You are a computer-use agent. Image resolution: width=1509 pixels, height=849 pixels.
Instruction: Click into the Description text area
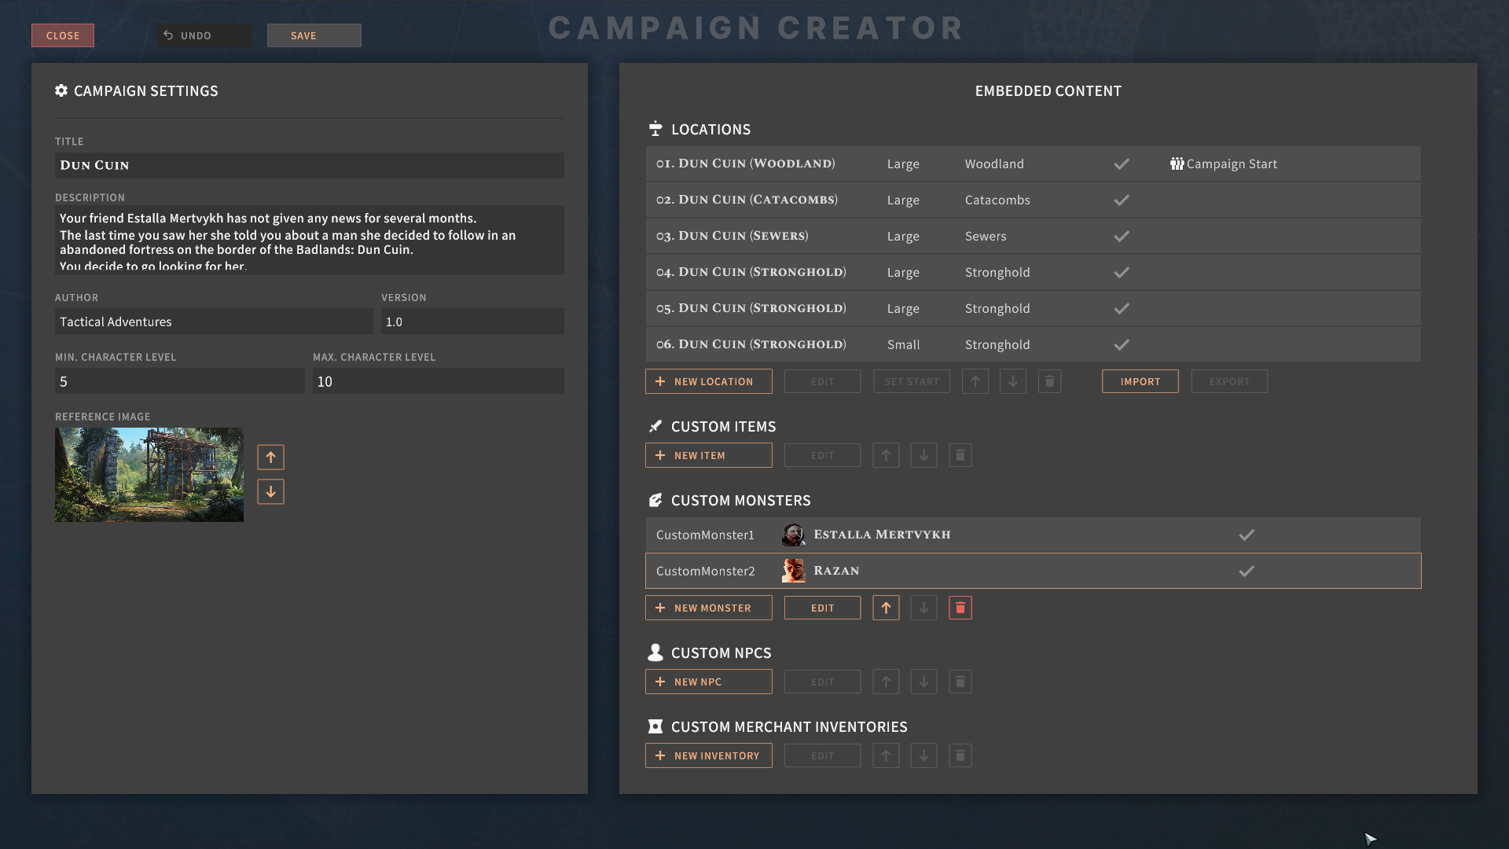point(310,240)
